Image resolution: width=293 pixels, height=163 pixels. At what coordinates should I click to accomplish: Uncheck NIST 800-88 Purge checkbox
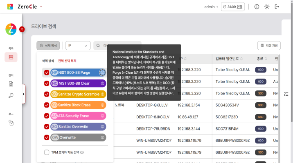click(x=47, y=73)
